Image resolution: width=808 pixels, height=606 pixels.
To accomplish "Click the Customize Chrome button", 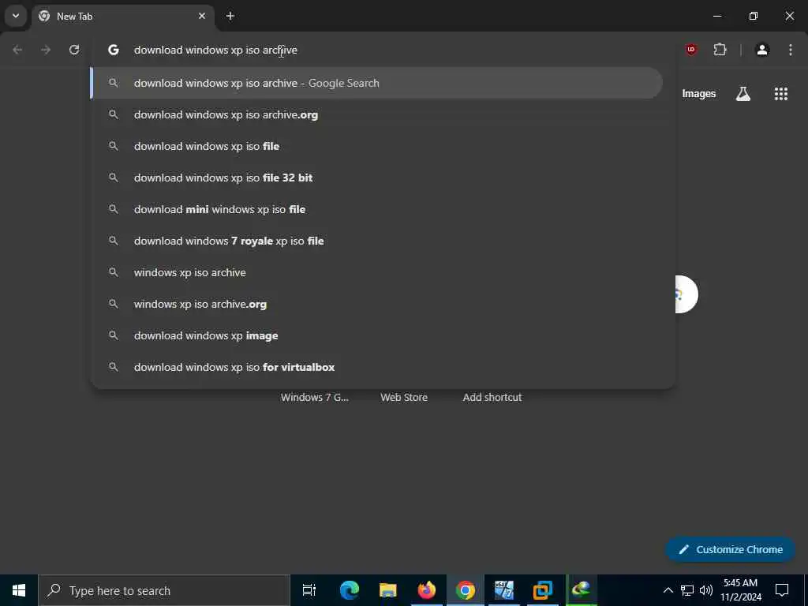I will coord(730,549).
